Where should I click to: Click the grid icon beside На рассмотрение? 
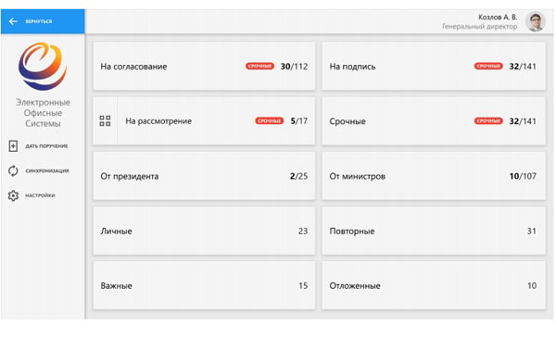coord(105,121)
